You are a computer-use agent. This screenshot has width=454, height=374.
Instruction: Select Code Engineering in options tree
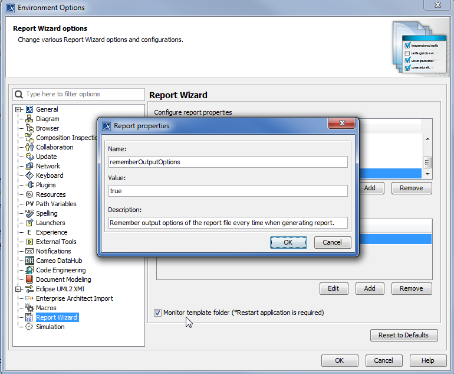click(x=61, y=270)
